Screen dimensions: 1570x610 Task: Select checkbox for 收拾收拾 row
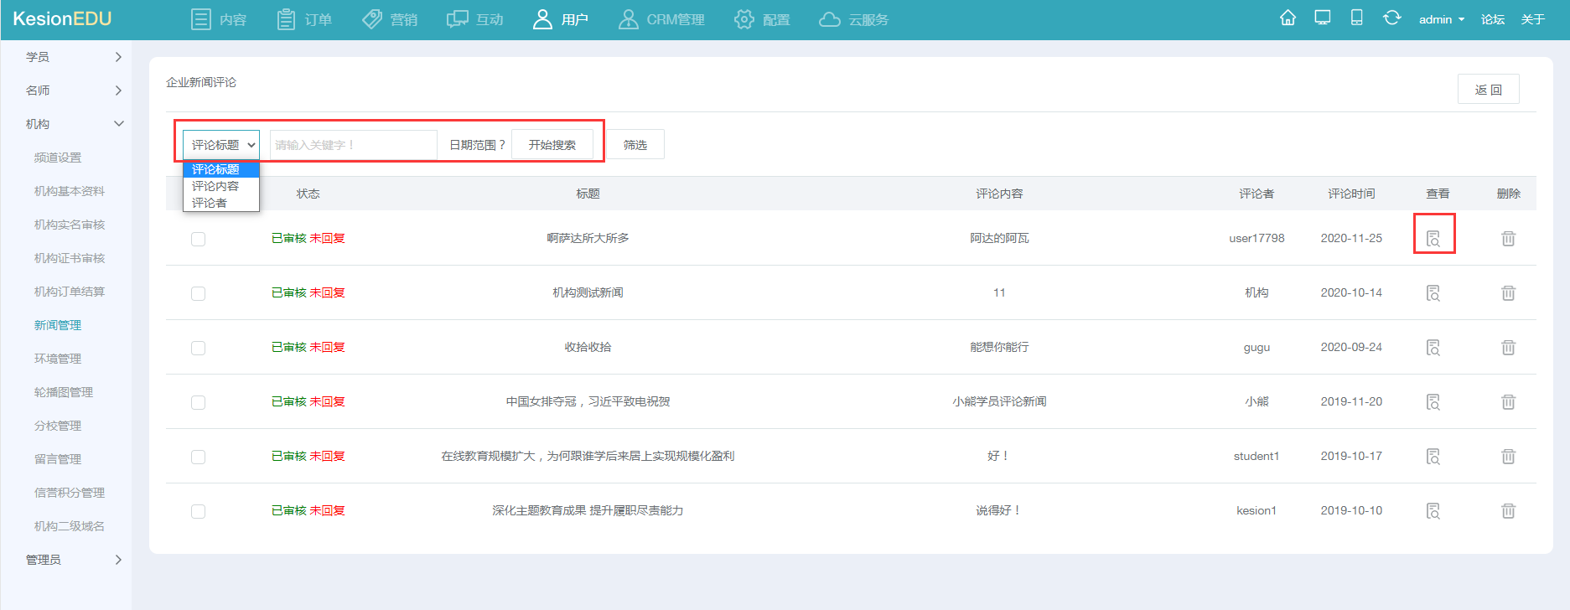tap(198, 348)
